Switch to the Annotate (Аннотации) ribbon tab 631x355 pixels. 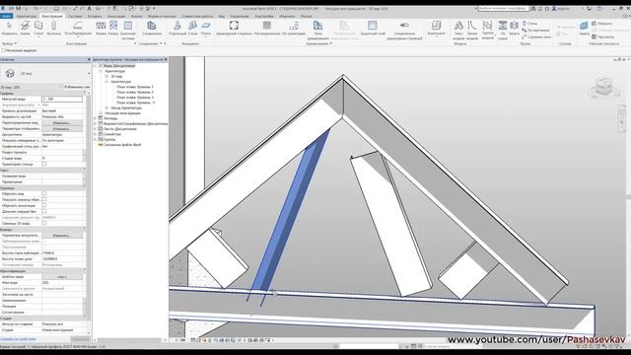(x=116, y=16)
